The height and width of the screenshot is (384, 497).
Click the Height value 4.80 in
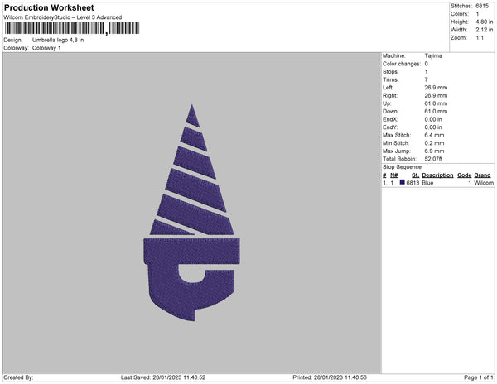pos(484,22)
